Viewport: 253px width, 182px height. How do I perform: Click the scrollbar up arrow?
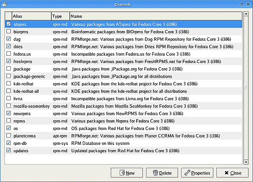click(246, 14)
